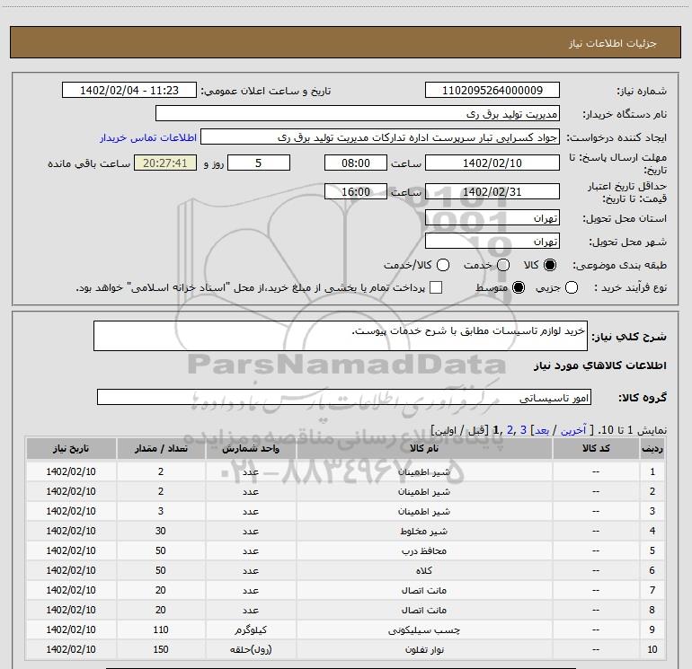Image resolution: width=692 pixels, height=669 pixels.
Task: Click the تاریخ نیاز column header
Action: point(71,448)
